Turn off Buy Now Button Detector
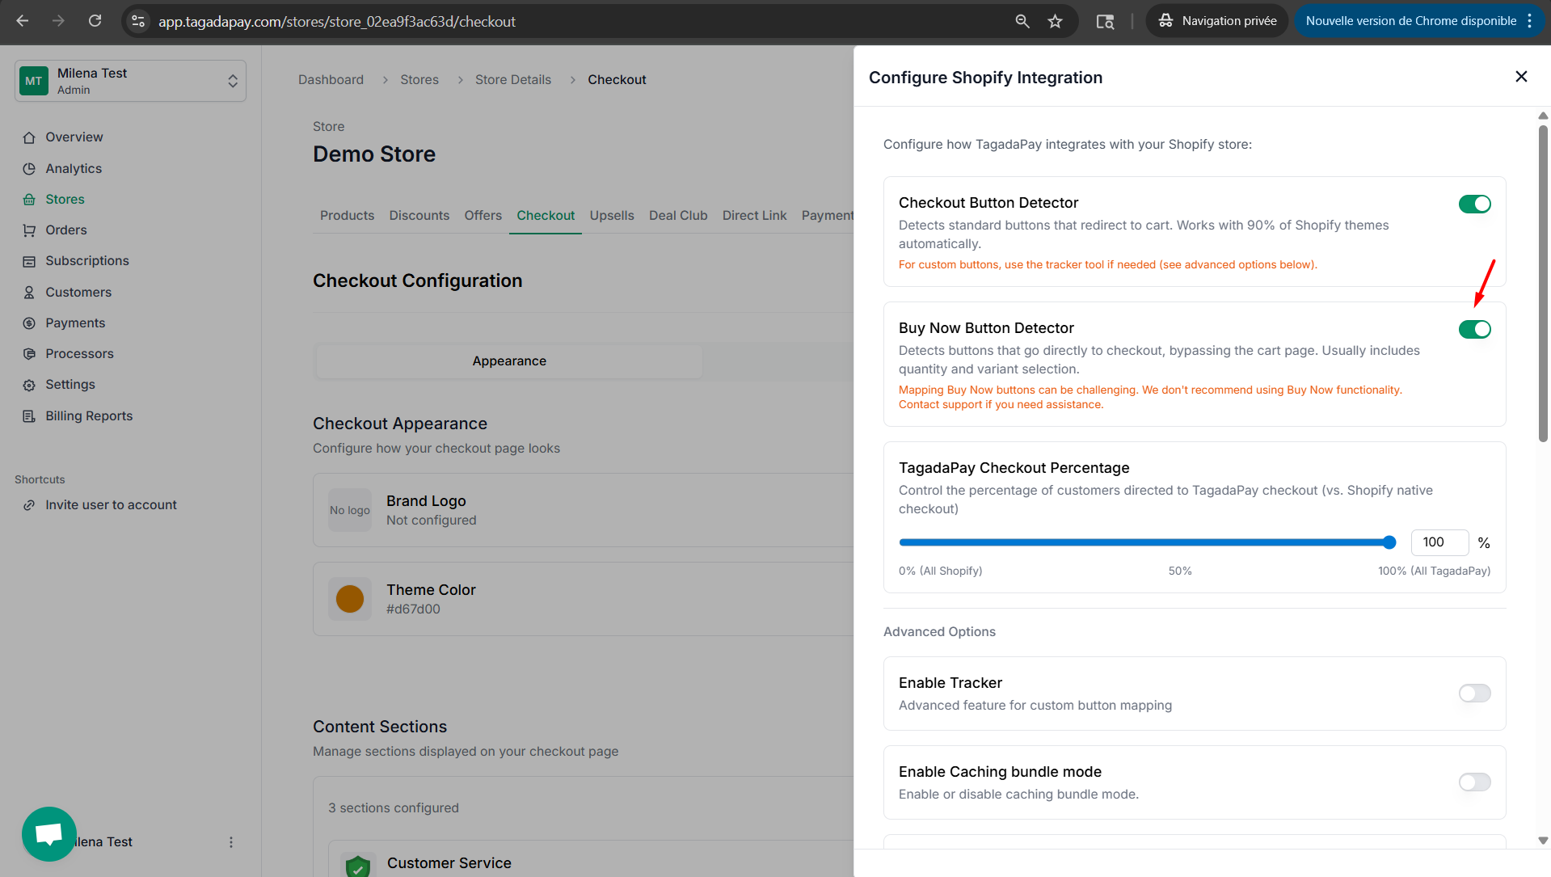Viewport: 1551px width, 877px height. 1474,330
